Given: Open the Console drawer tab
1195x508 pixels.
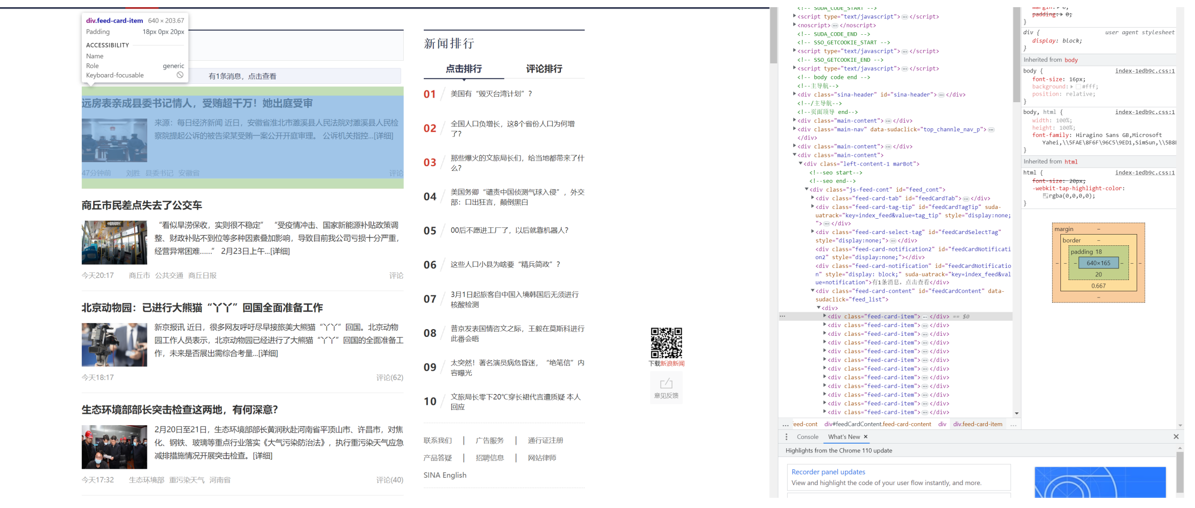Looking at the screenshot, I should pos(807,437).
